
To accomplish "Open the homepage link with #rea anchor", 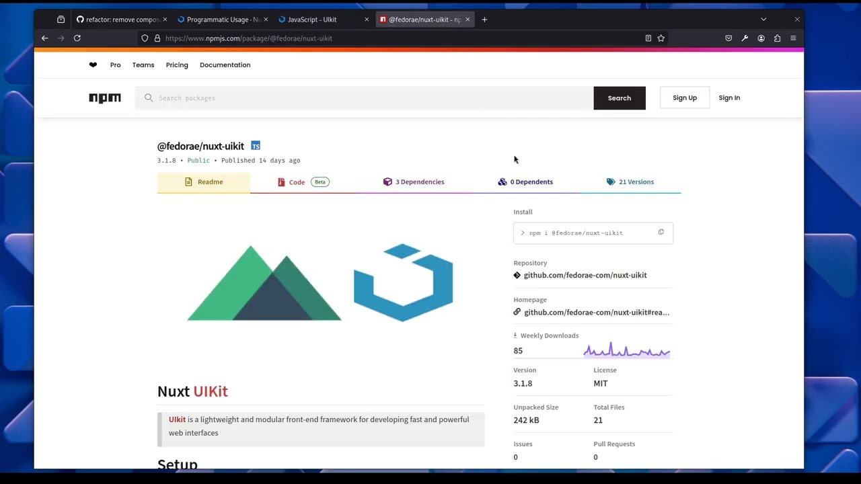I will click(597, 312).
